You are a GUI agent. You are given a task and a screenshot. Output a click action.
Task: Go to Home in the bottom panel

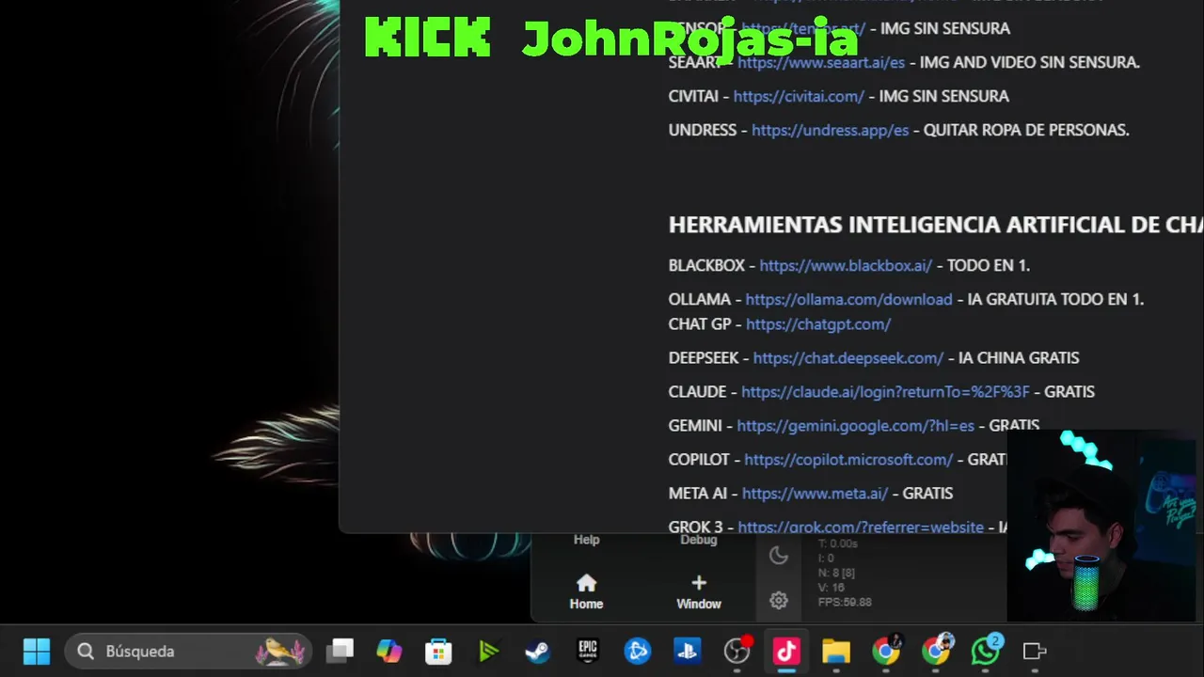586,592
